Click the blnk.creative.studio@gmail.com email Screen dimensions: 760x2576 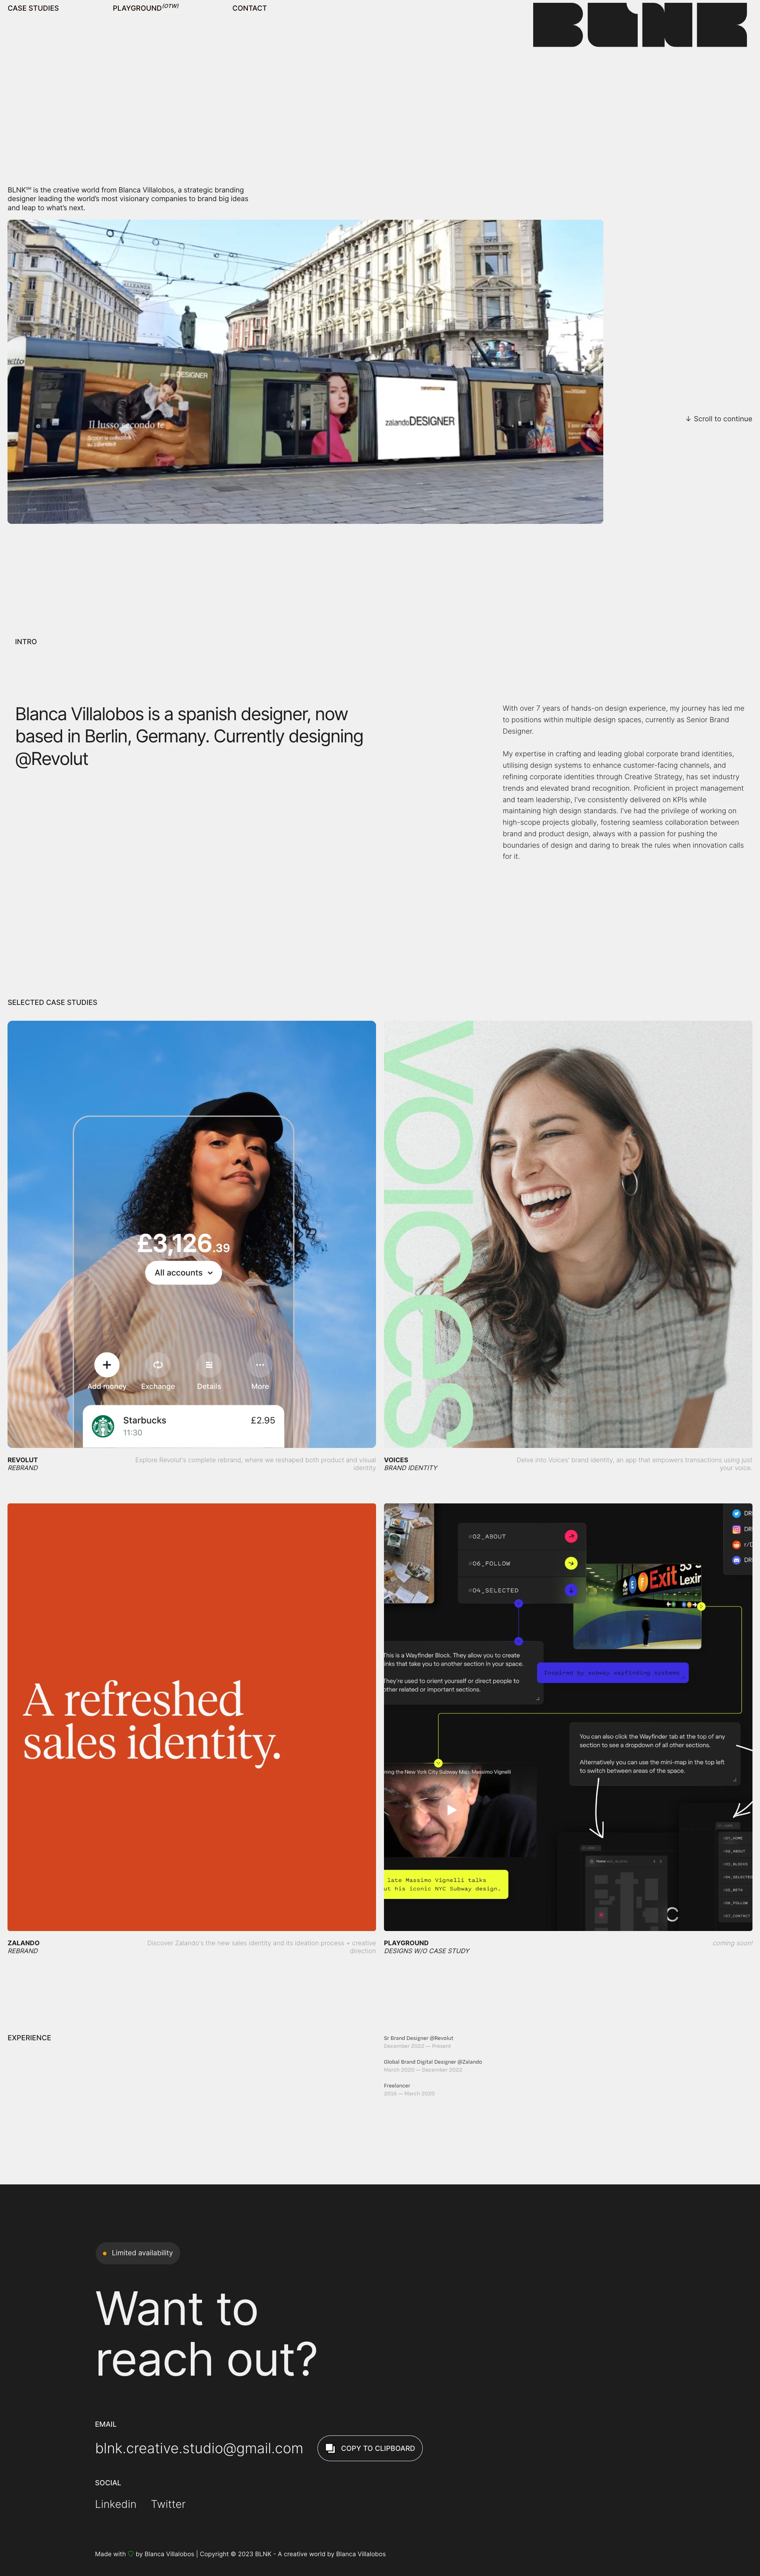click(x=199, y=2448)
